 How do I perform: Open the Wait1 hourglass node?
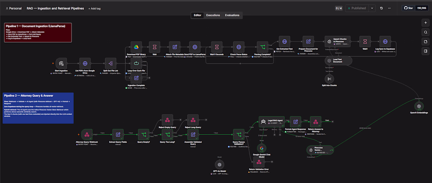coord(365,42)
